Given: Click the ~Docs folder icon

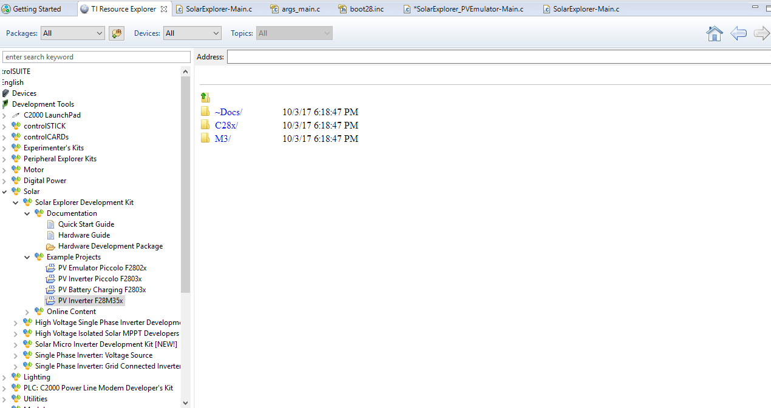Looking at the screenshot, I should (x=205, y=112).
